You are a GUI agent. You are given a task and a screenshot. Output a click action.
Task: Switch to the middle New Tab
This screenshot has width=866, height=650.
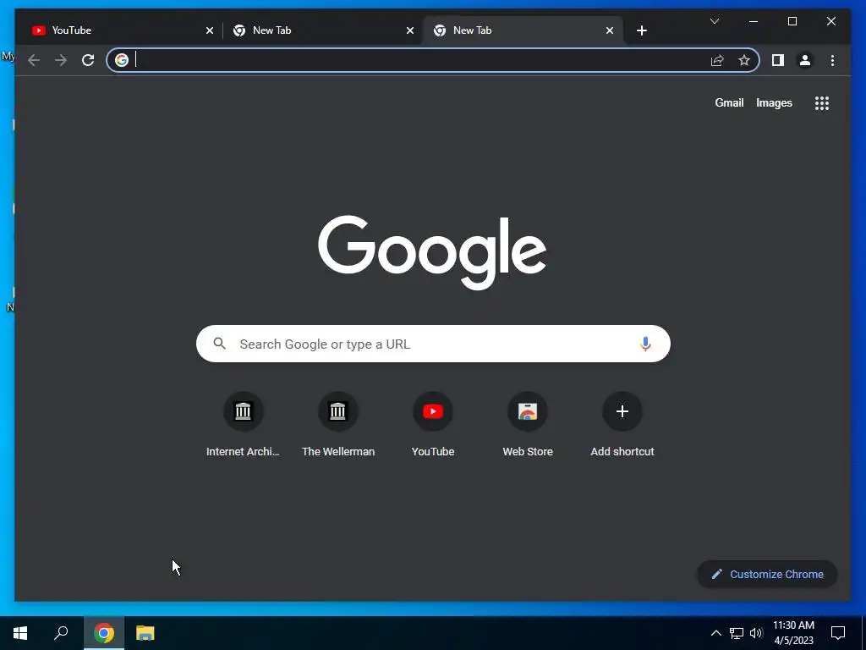point(322,30)
